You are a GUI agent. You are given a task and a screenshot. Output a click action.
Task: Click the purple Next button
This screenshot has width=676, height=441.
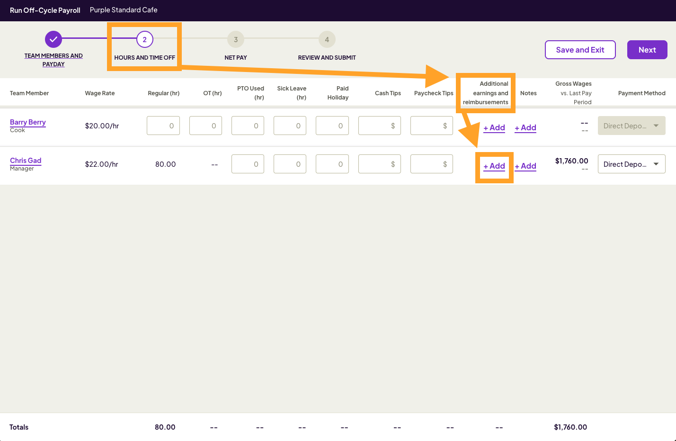pos(647,50)
